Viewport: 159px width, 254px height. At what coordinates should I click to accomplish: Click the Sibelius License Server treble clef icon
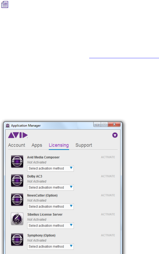[17, 219]
